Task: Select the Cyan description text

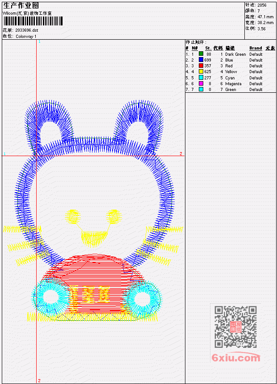Action: [x=230, y=78]
